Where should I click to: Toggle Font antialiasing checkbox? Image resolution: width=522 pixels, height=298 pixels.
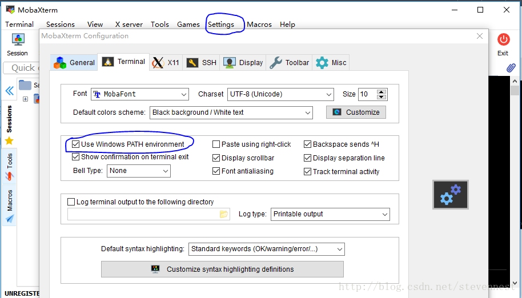point(216,171)
